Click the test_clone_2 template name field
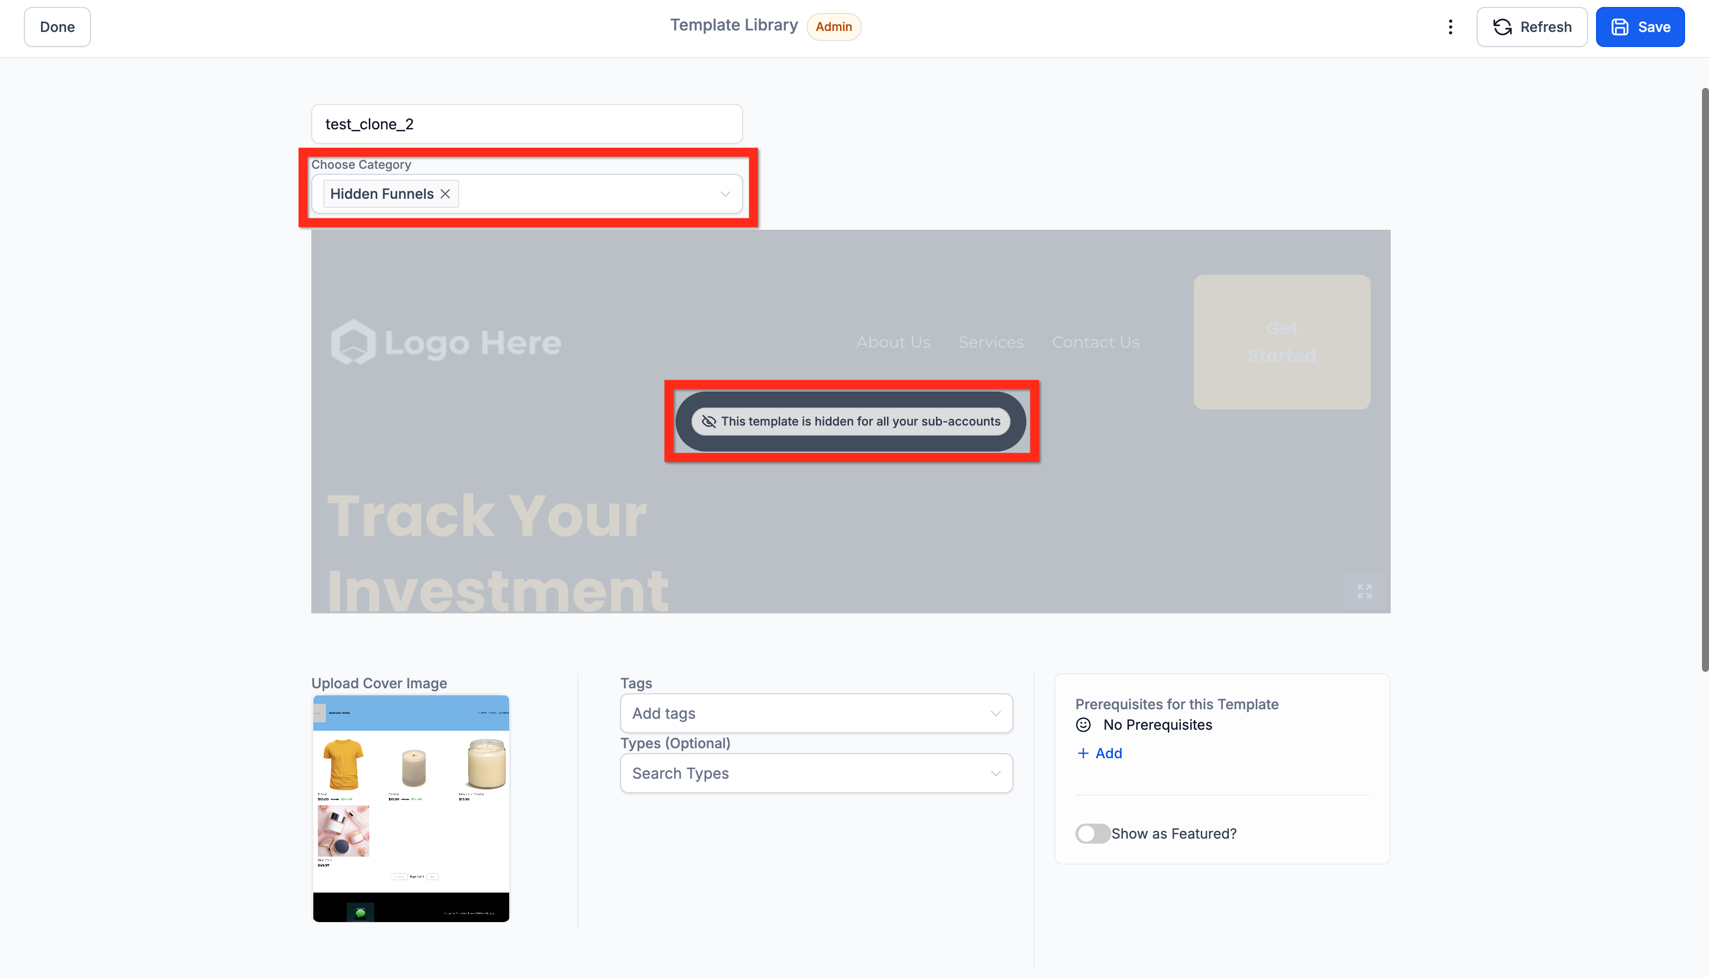 [526, 124]
